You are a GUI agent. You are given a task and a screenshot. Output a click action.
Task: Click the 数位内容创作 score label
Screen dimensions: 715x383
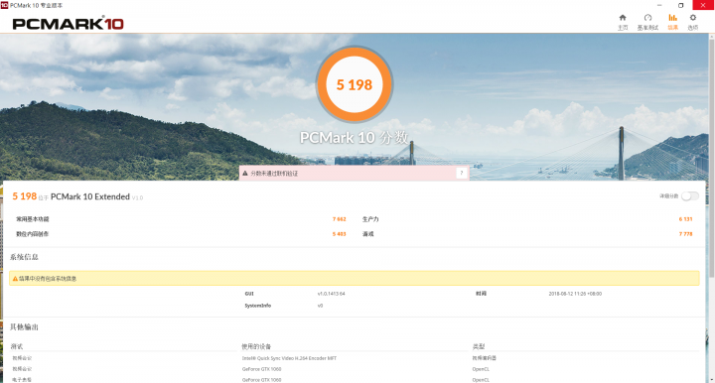(33, 234)
